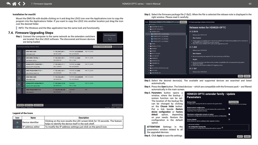Expand the SW_DEVICECONTROLLER_LWR folder arrow
The height and width of the screenshot is (145, 258).
[x=149, y=68]
